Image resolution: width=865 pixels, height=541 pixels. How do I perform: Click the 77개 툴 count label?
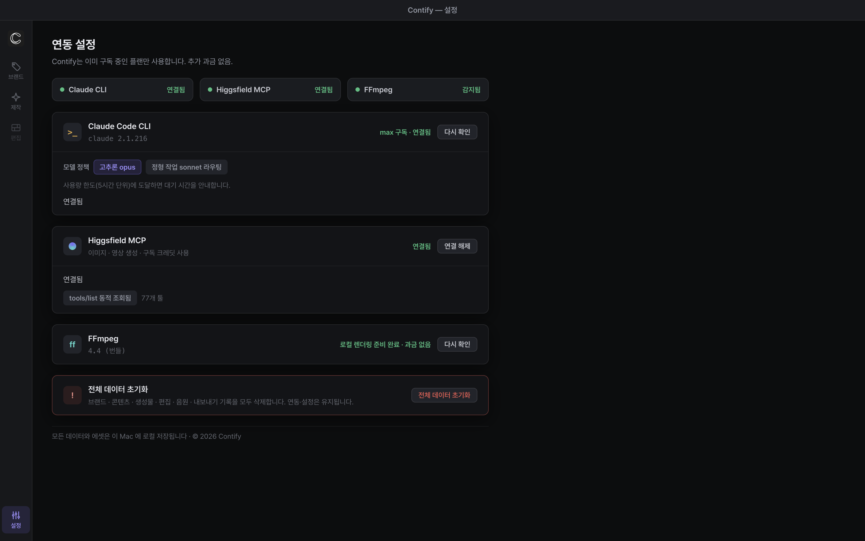tap(152, 298)
